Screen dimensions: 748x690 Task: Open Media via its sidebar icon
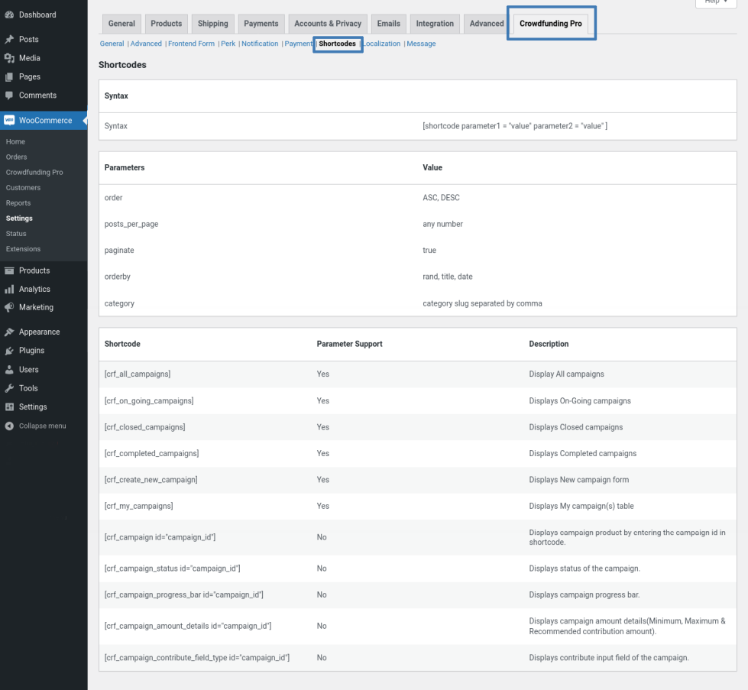(9, 58)
